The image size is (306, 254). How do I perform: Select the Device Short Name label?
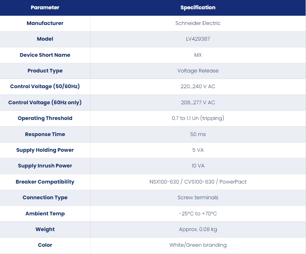pyautogui.click(x=45, y=55)
